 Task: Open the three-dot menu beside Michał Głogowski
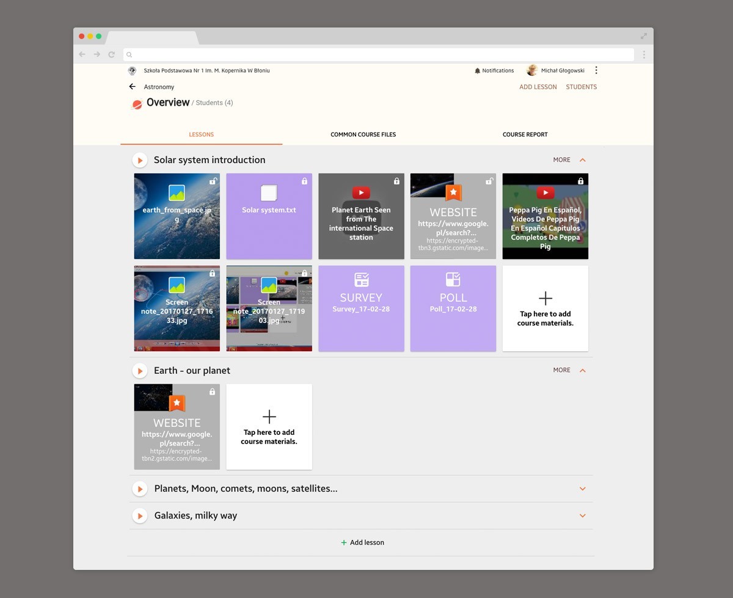point(596,70)
